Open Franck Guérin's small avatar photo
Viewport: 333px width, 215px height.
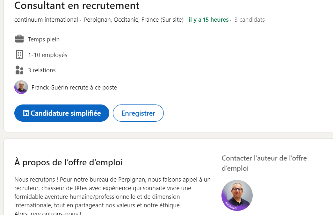pos(21,87)
